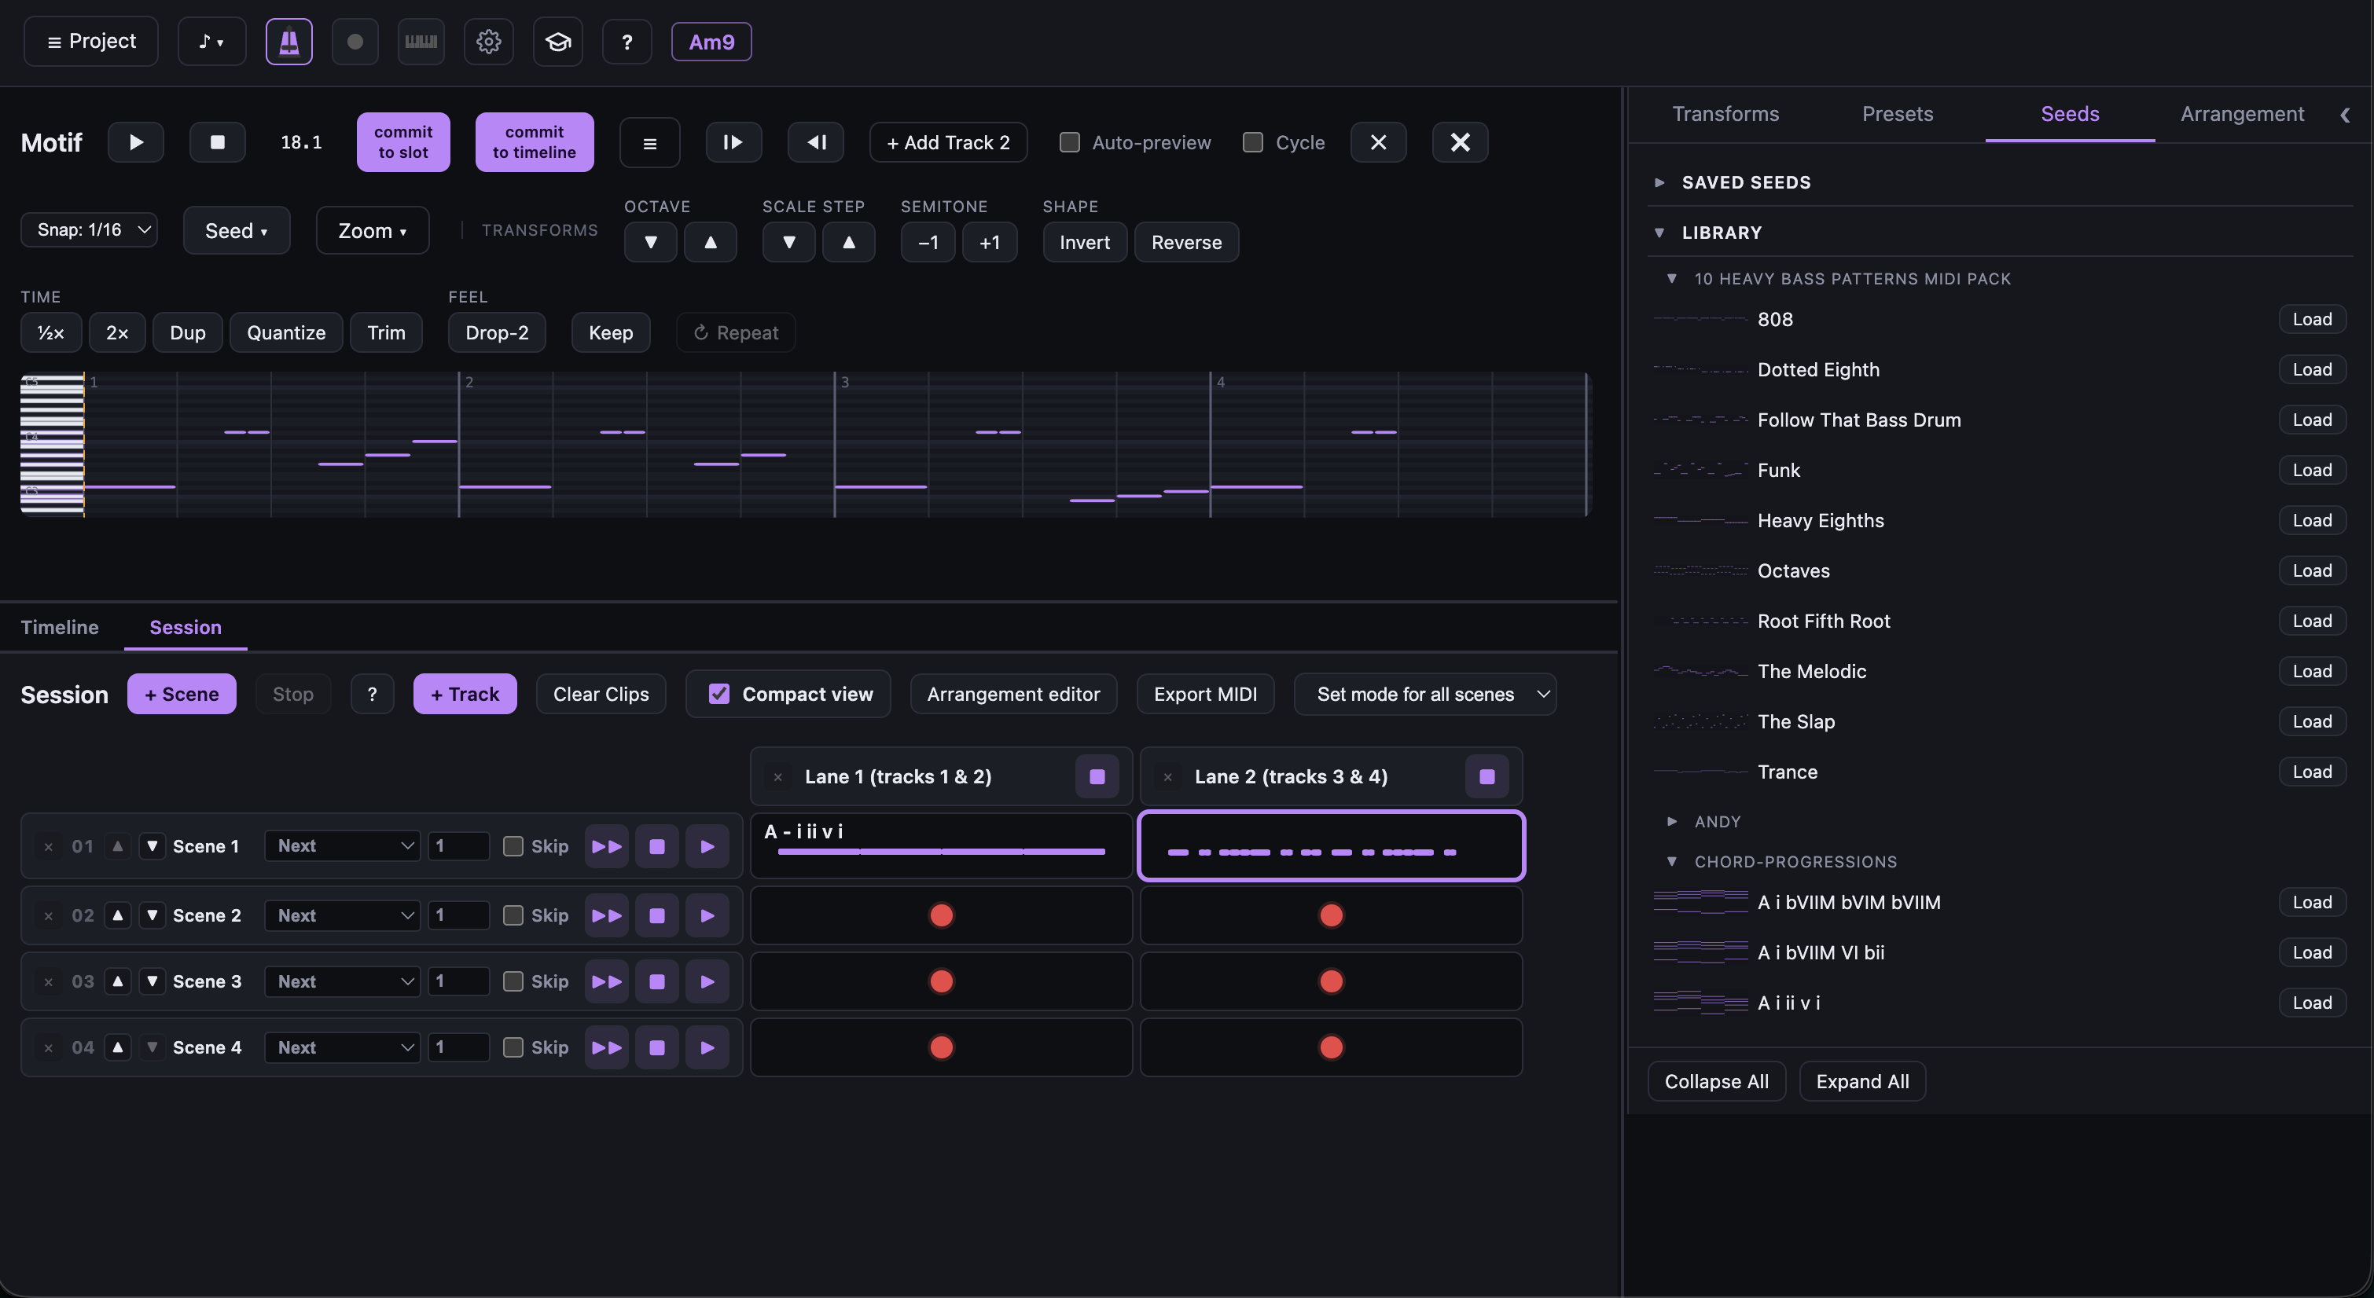Open the Seed dropdown menu
This screenshot has height=1298, width=2374.
pos(236,230)
